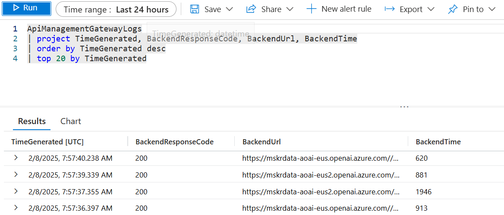Expand the Pin to dropdown chevron
This screenshot has height=215, width=504.
pyautogui.click(x=492, y=9)
